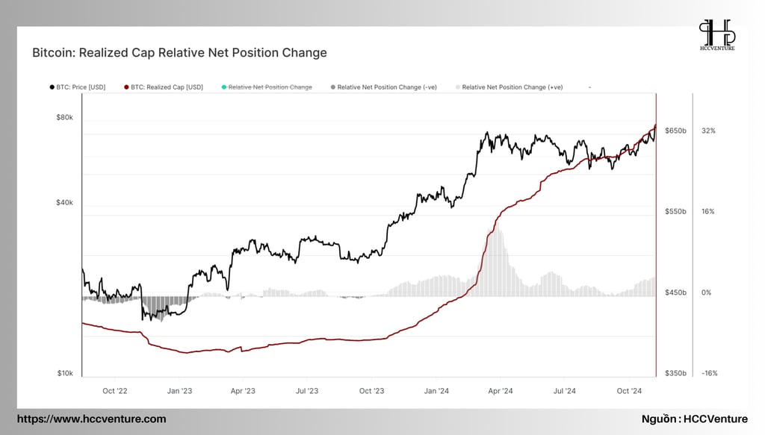Click the Jan '24 date marker

click(x=436, y=391)
